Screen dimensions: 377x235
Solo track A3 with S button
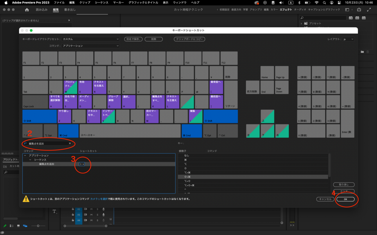point(97,215)
